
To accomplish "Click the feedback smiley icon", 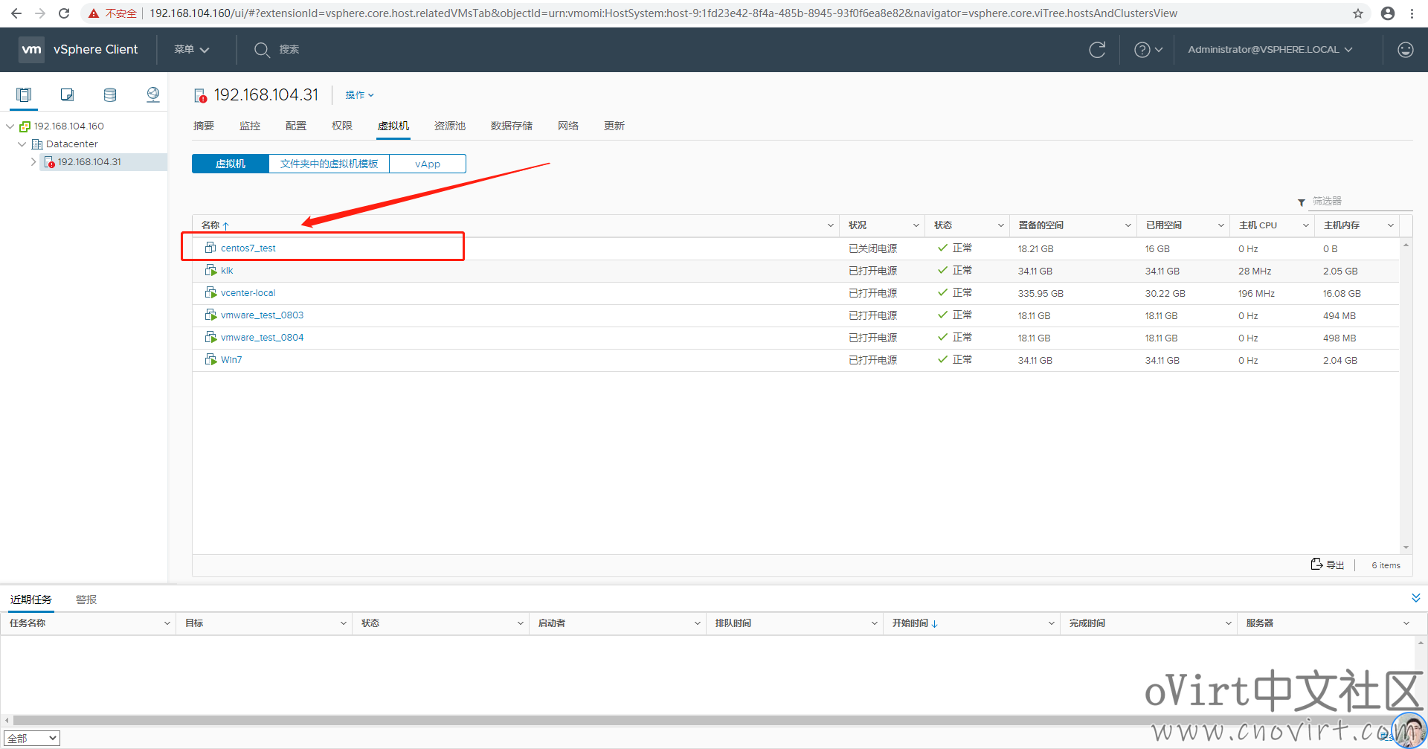I will coord(1405,50).
